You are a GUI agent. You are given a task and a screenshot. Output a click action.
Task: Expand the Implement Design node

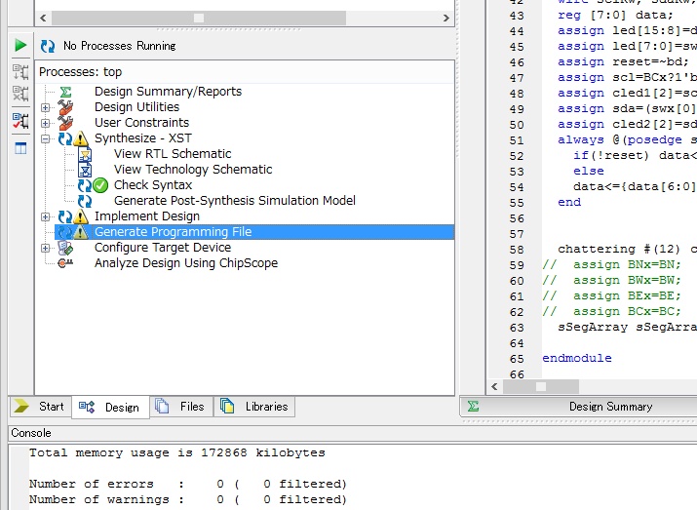[x=46, y=216]
